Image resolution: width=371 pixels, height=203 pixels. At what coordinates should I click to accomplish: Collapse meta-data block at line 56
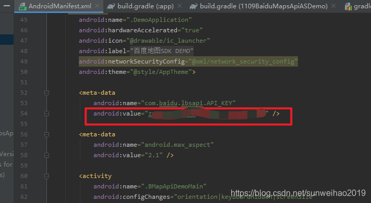coord(46,134)
